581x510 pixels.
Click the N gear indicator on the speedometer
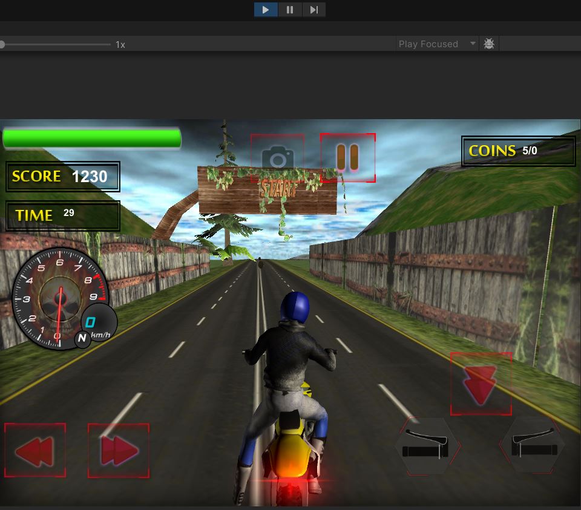82,338
